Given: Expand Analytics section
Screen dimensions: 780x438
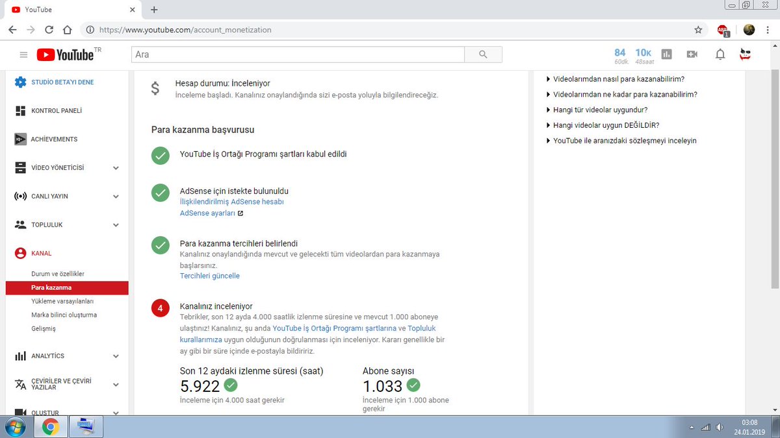Looking at the screenshot, I should [x=116, y=356].
